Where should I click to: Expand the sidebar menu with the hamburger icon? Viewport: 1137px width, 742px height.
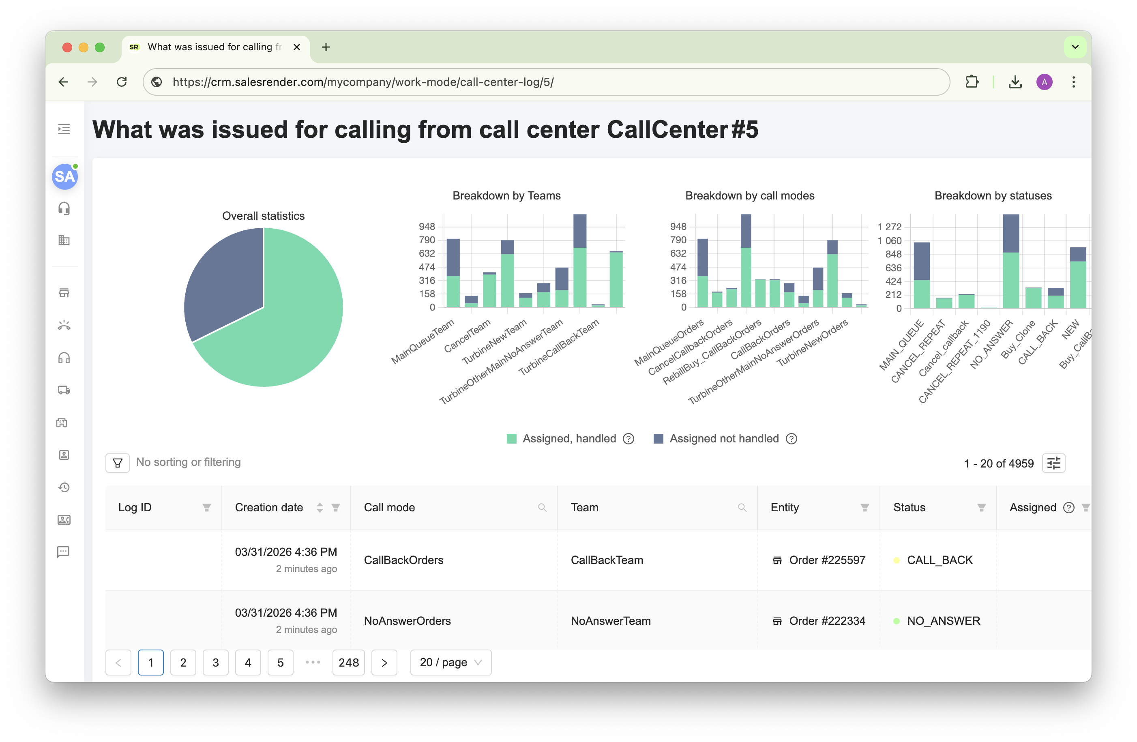coord(64,129)
